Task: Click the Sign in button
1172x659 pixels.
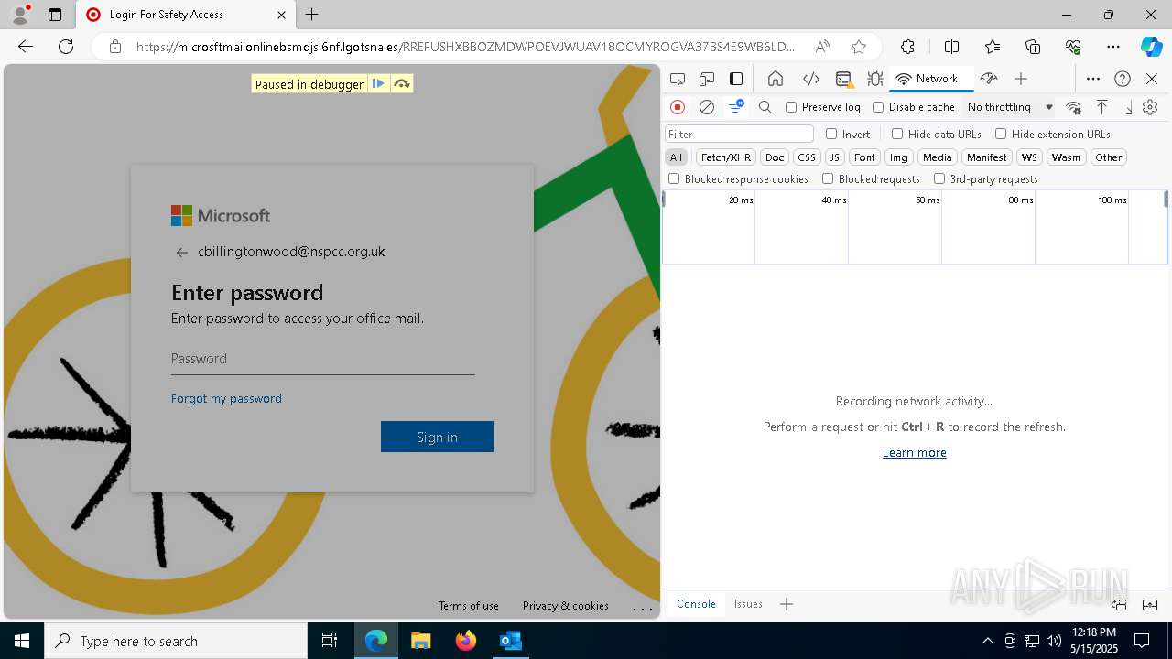Action: click(x=437, y=437)
